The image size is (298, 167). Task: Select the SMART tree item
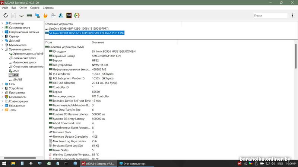[18, 79]
